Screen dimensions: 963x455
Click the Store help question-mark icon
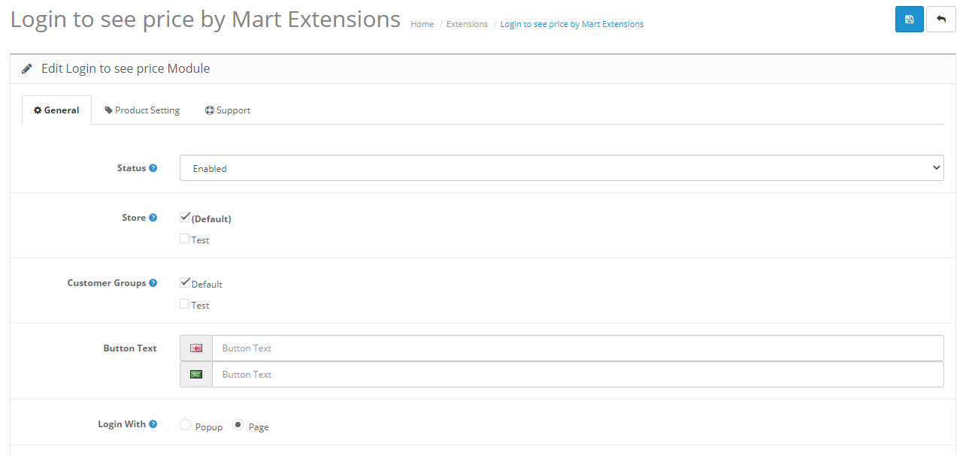coord(153,218)
